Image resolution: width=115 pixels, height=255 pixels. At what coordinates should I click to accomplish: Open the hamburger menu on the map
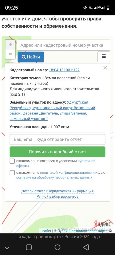[104, 57]
